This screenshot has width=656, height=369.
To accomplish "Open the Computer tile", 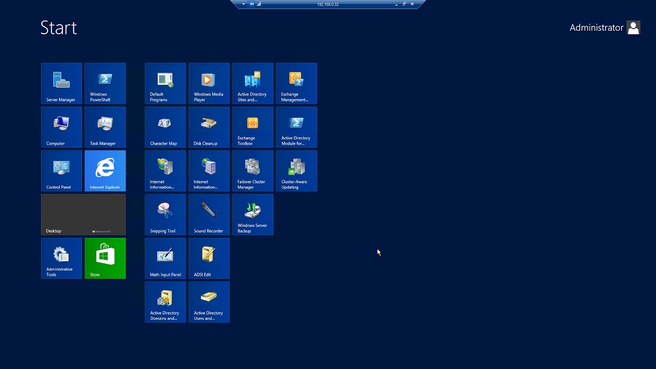I will pos(61,127).
